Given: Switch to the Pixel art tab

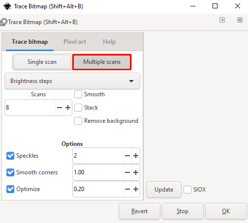Looking at the screenshot, I should point(75,42).
